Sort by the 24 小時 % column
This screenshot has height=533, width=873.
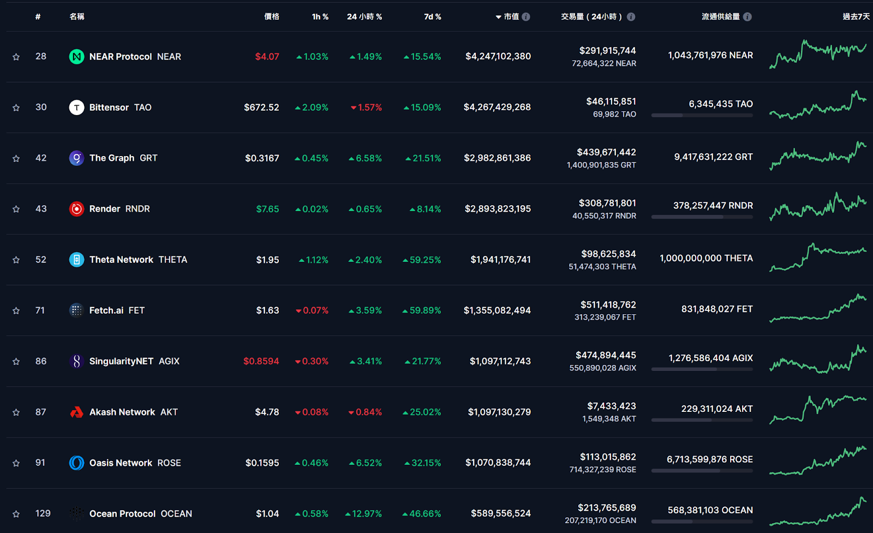(364, 17)
